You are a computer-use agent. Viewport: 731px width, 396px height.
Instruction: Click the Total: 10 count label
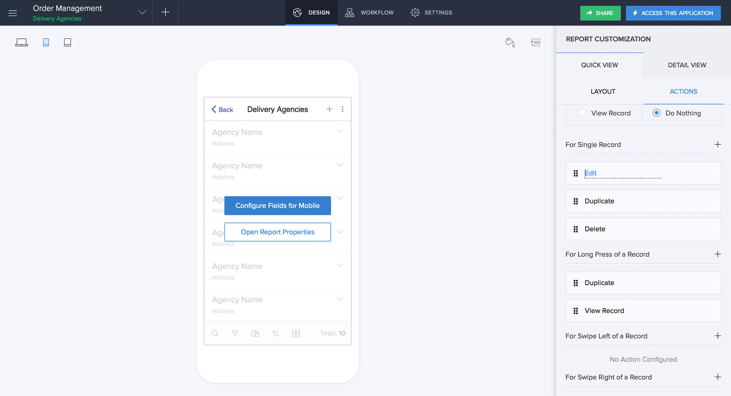click(333, 333)
